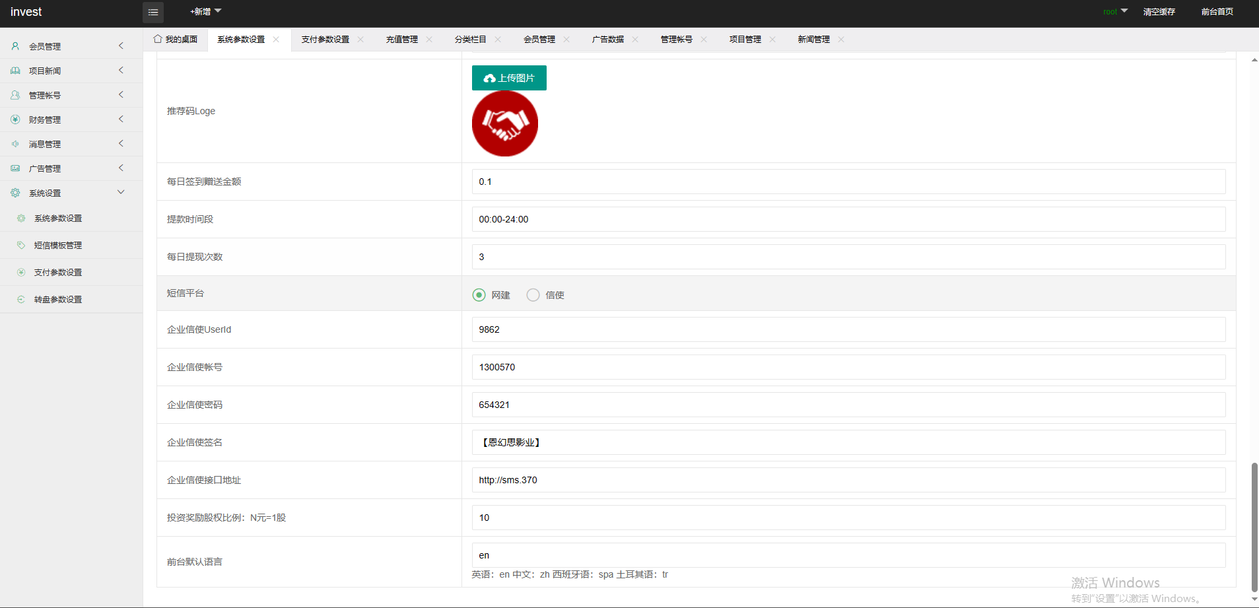This screenshot has width=1259, height=608.
Task: Switch to the 我的桌面 tab
Action: 176,40
